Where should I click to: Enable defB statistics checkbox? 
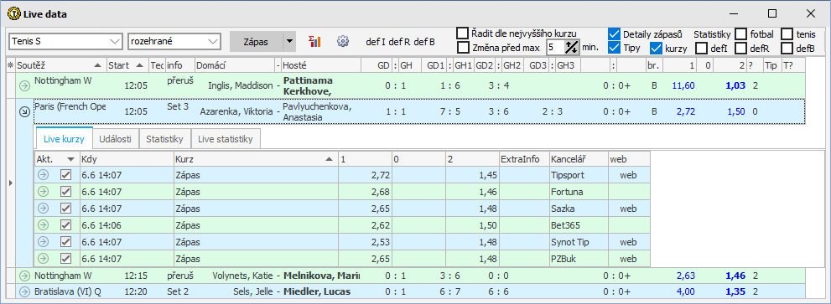click(787, 49)
